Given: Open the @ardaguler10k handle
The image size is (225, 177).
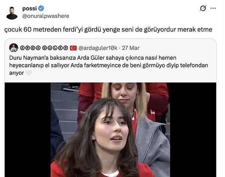Looking at the screenshot, I should click(98, 48).
